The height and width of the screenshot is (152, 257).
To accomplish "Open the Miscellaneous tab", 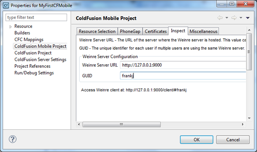I will [203, 31].
